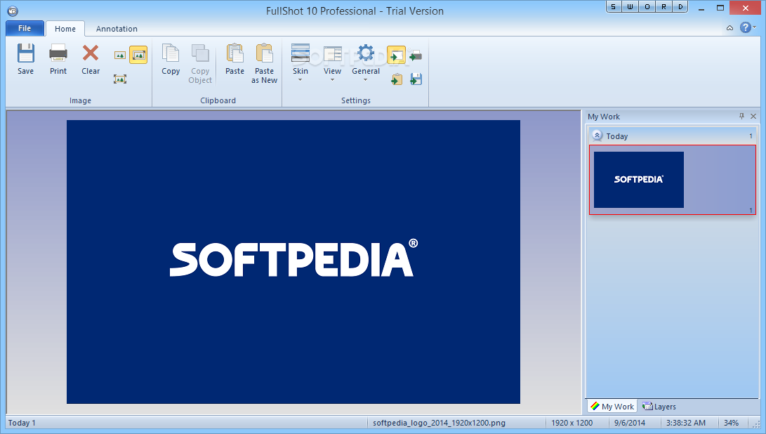Open the General settings dropdown
This screenshot has height=434, width=766.
coord(365,63)
